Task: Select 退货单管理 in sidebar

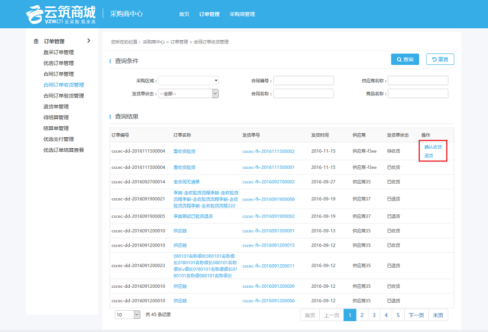Action: click(x=56, y=107)
